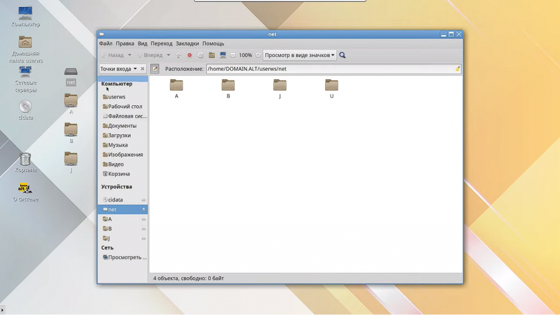
Task: Open the Просмотр в виде значков dropdown
Action: pyautogui.click(x=300, y=55)
